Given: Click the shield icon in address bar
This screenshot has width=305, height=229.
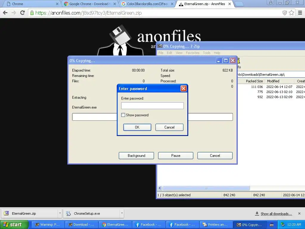Looking at the screenshot, I should pos(284,13).
